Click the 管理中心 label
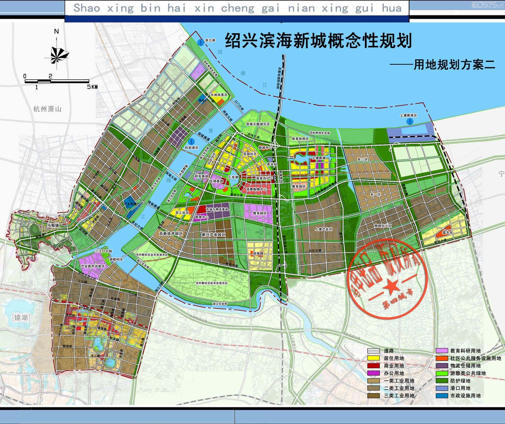The height and width of the screenshot is (424, 505). click(201, 217)
